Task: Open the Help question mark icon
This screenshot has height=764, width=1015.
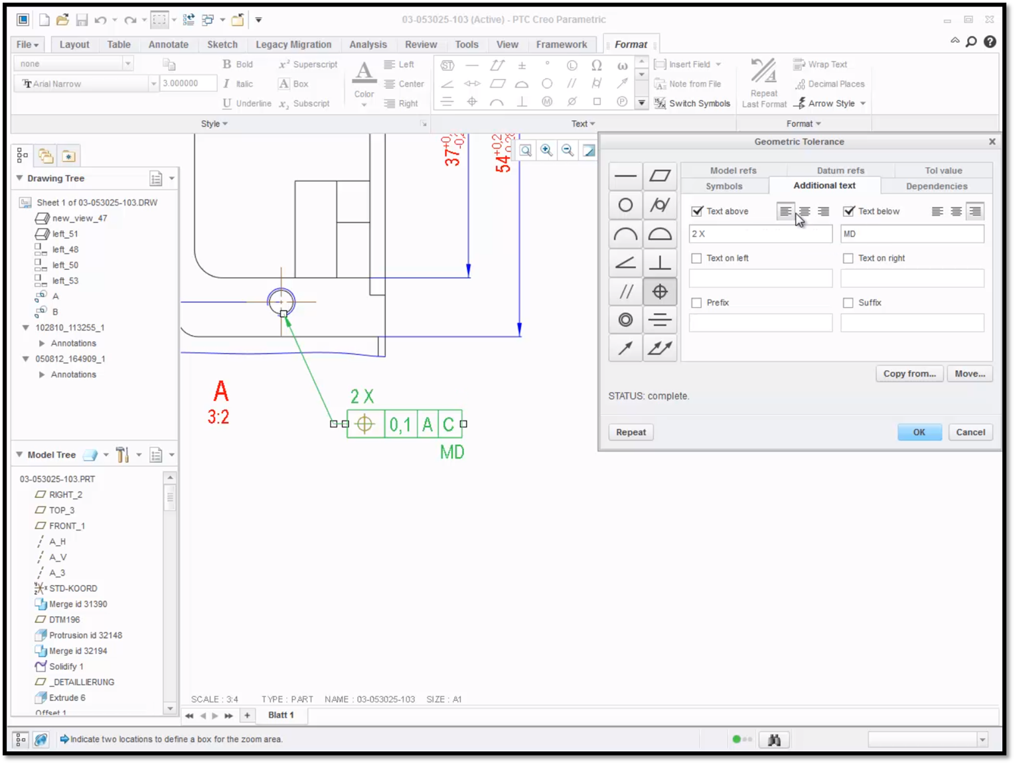Action: coord(990,42)
